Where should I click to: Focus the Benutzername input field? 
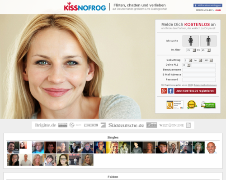pos(199,70)
